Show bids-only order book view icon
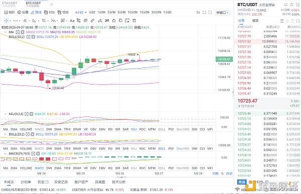 tap(287, 20)
